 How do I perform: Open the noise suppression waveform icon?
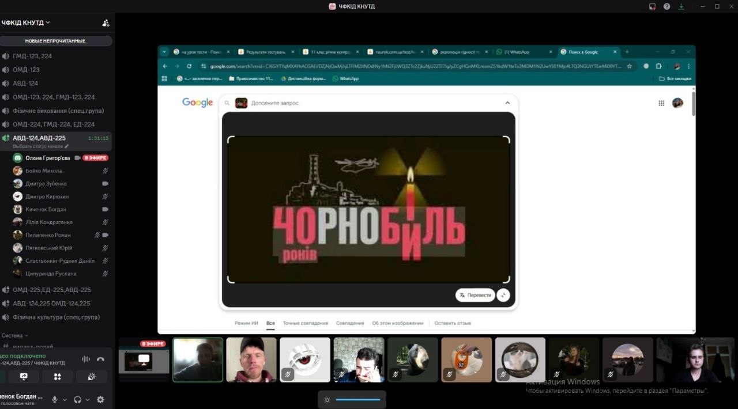(x=86, y=359)
